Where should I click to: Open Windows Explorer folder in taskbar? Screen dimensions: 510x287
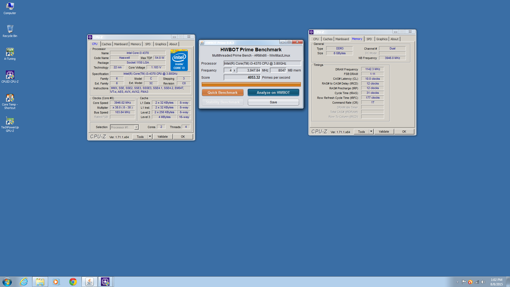click(x=40, y=282)
